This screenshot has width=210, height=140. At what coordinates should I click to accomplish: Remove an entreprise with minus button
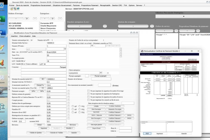click(60, 18)
